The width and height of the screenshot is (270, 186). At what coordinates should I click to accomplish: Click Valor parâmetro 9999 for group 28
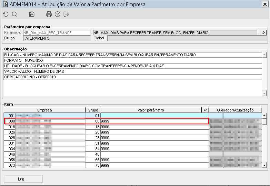(154, 138)
